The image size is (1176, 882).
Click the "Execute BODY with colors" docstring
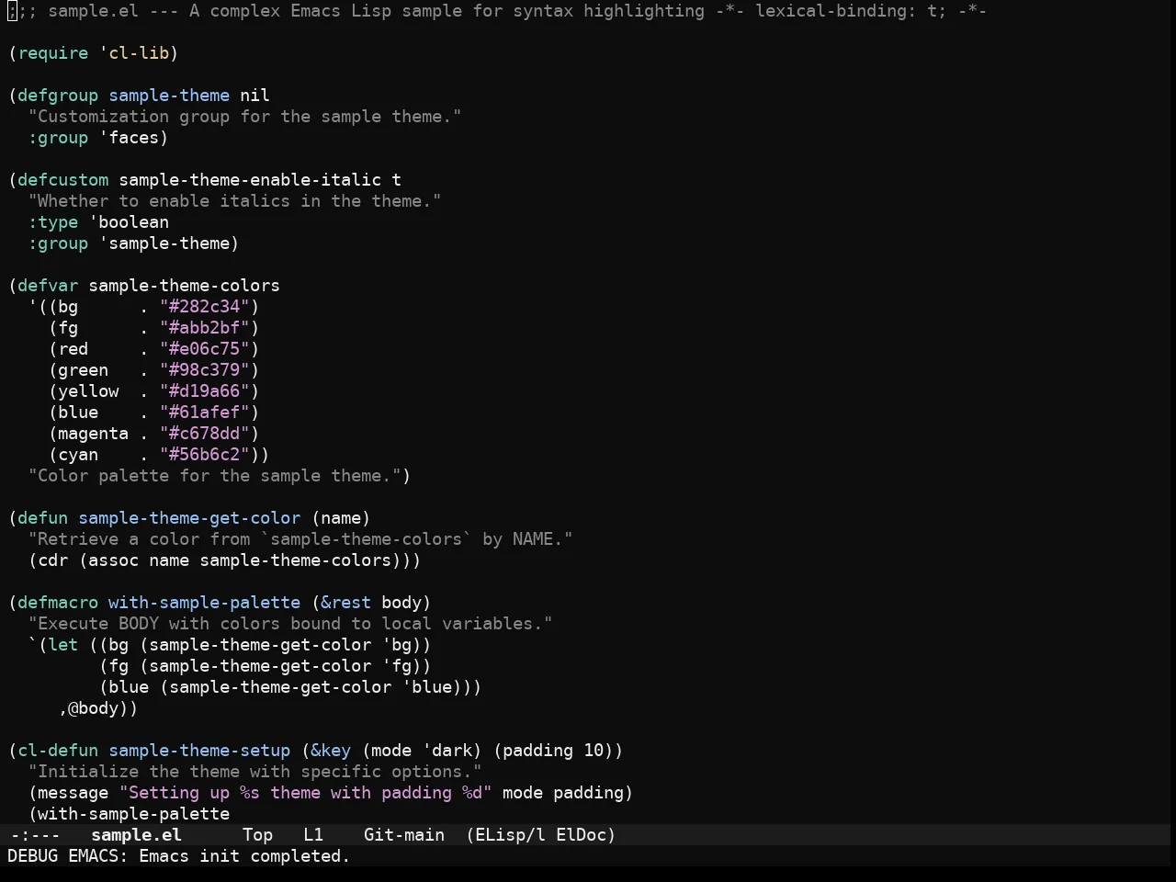(290, 624)
